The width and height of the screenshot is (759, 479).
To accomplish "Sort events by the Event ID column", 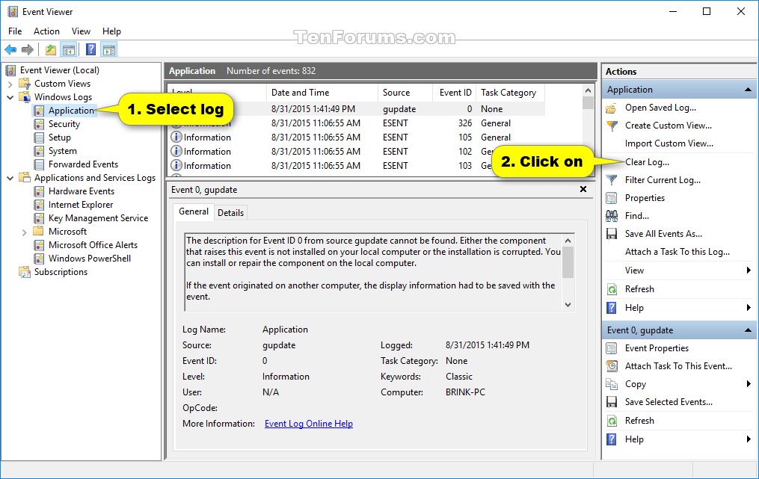I will click(x=454, y=92).
